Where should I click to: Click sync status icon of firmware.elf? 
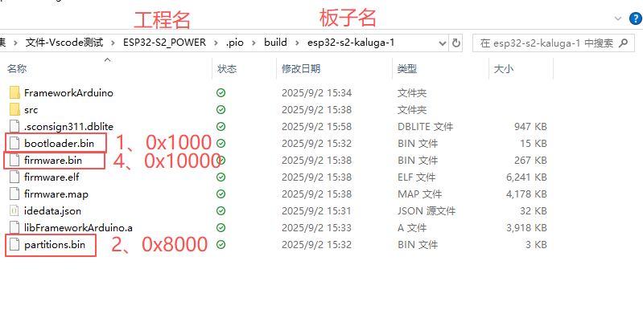(x=221, y=177)
